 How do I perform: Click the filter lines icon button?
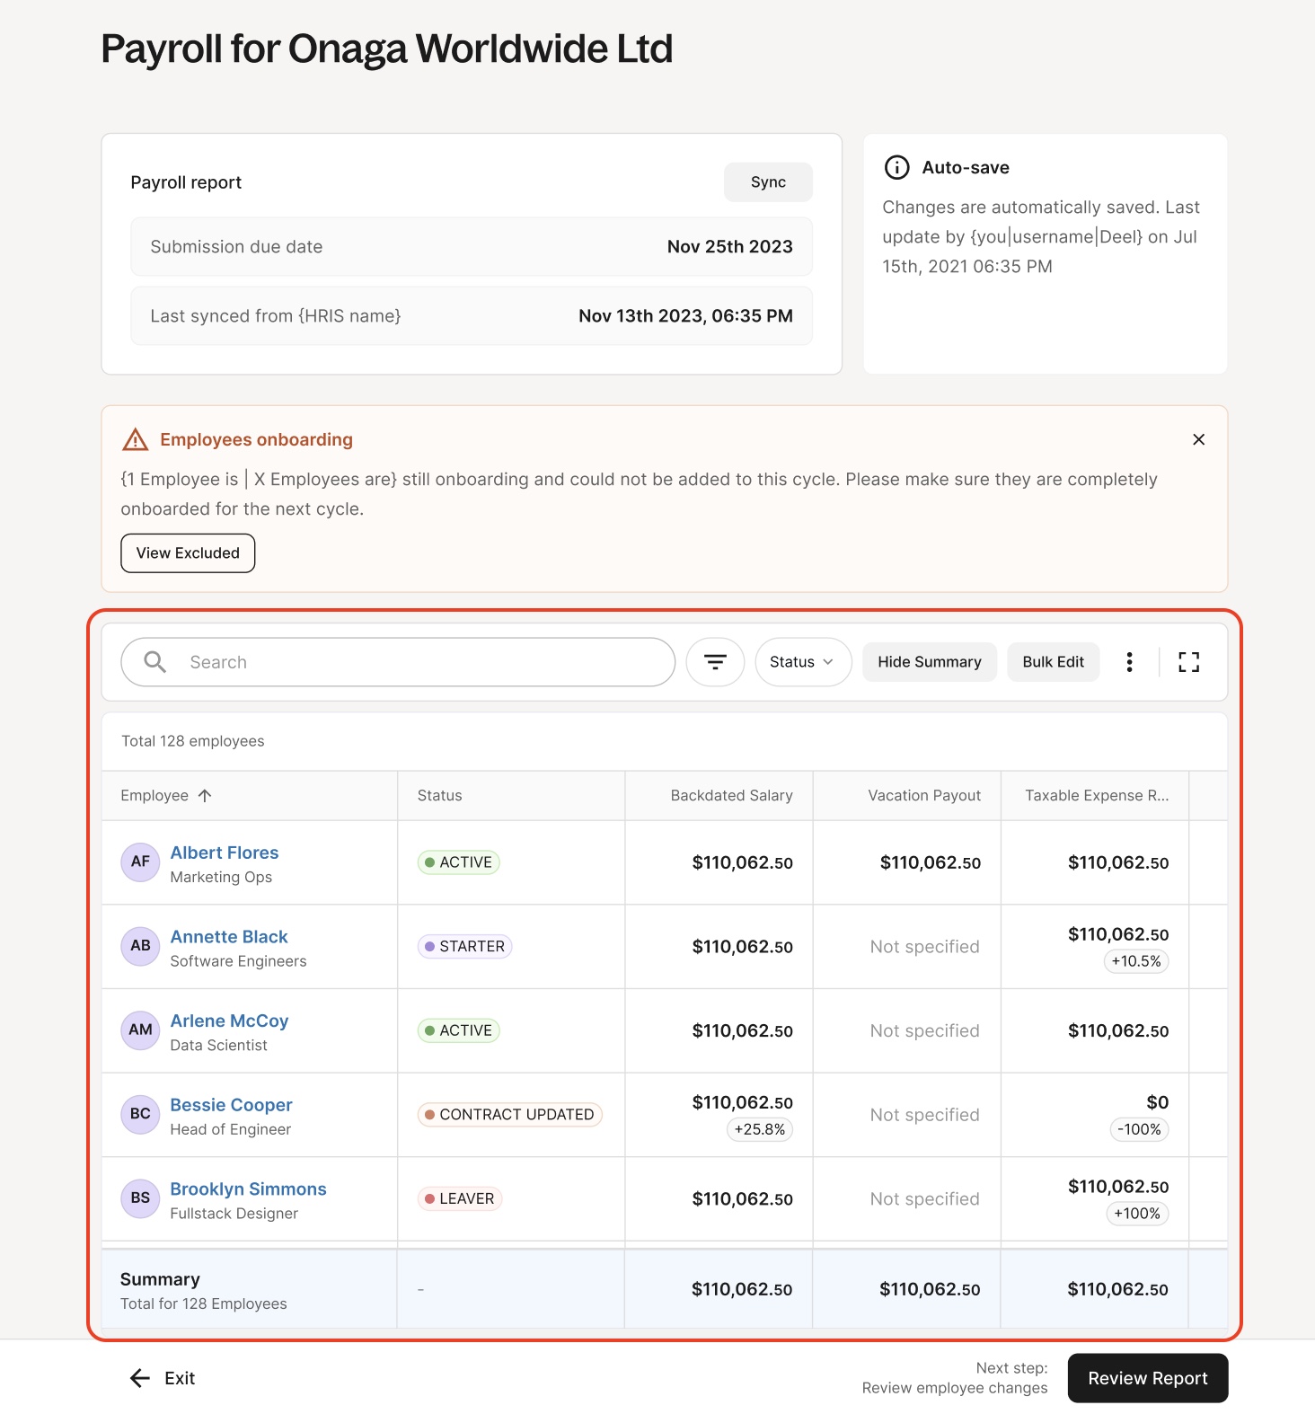[715, 662]
